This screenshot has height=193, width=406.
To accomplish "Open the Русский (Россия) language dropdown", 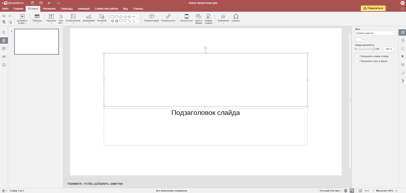I will click(331, 191).
